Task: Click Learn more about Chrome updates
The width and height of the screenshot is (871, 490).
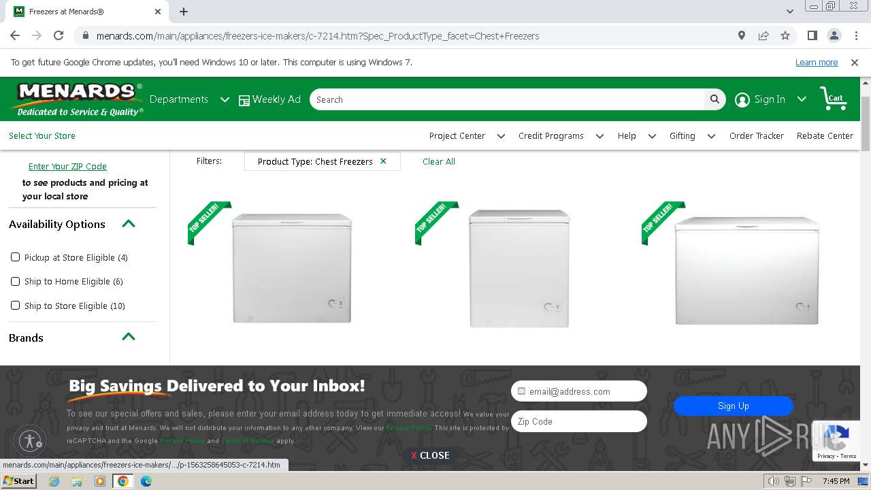Action: pos(817,63)
